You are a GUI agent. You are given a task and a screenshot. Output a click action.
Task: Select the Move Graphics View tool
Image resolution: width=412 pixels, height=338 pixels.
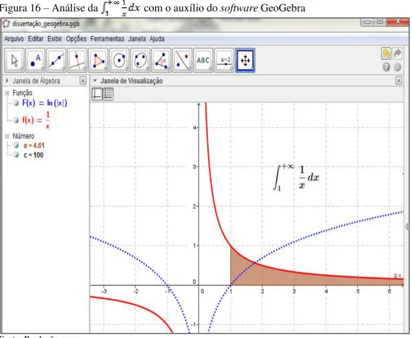(245, 60)
